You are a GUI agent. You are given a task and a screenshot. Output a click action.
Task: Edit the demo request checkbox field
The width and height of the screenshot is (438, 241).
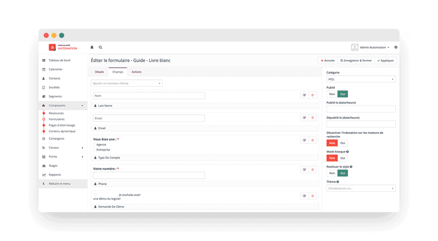coord(304,196)
